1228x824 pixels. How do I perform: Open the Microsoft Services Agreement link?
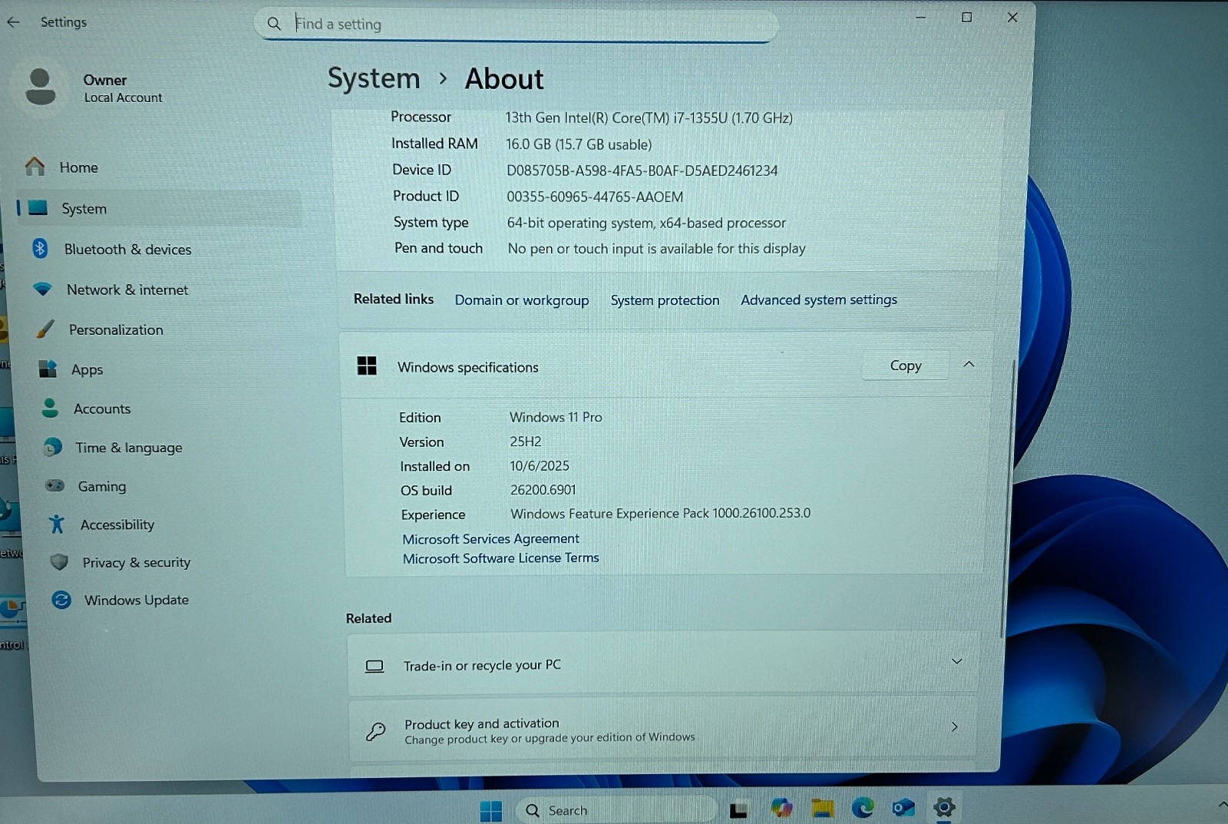coord(491,539)
